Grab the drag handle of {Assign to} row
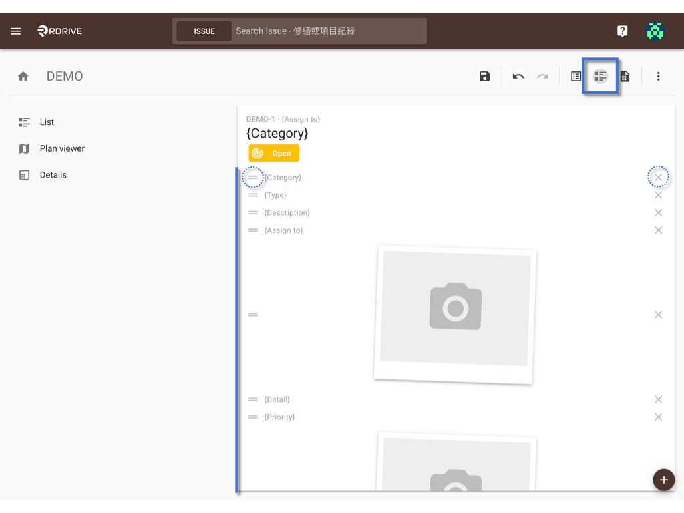The image size is (684, 513). 253,230
